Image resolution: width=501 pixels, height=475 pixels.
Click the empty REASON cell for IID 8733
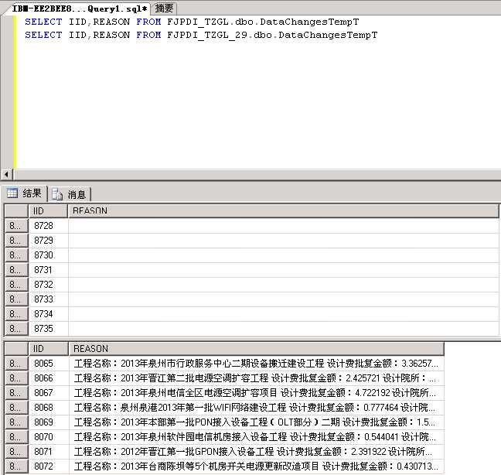[x=284, y=299]
